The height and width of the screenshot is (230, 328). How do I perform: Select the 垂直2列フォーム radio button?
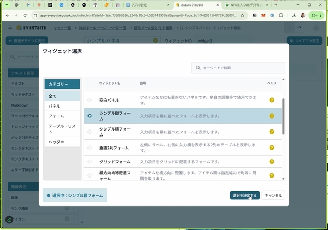pos(90,147)
